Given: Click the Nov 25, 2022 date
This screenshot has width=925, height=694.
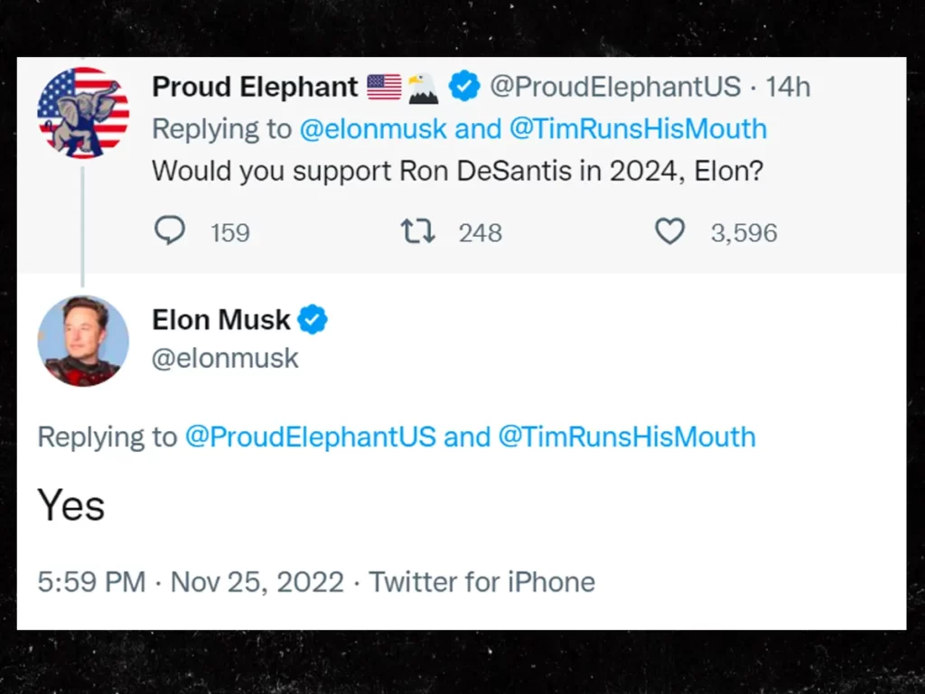Looking at the screenshot, I should pos(257,582).
